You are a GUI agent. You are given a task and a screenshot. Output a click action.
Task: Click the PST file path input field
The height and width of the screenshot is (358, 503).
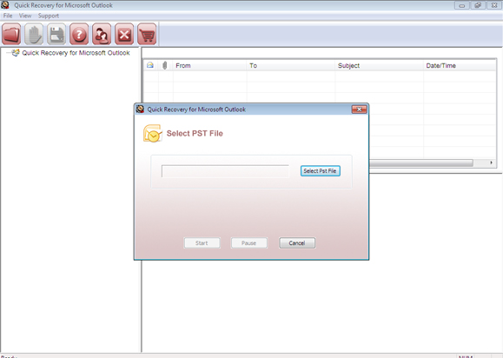pyautogui.click(x=225, y=171)
